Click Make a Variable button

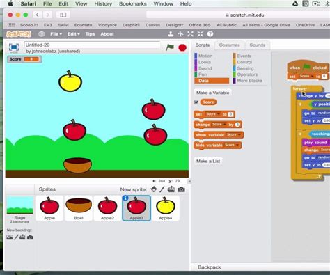(x=213, y=93)
